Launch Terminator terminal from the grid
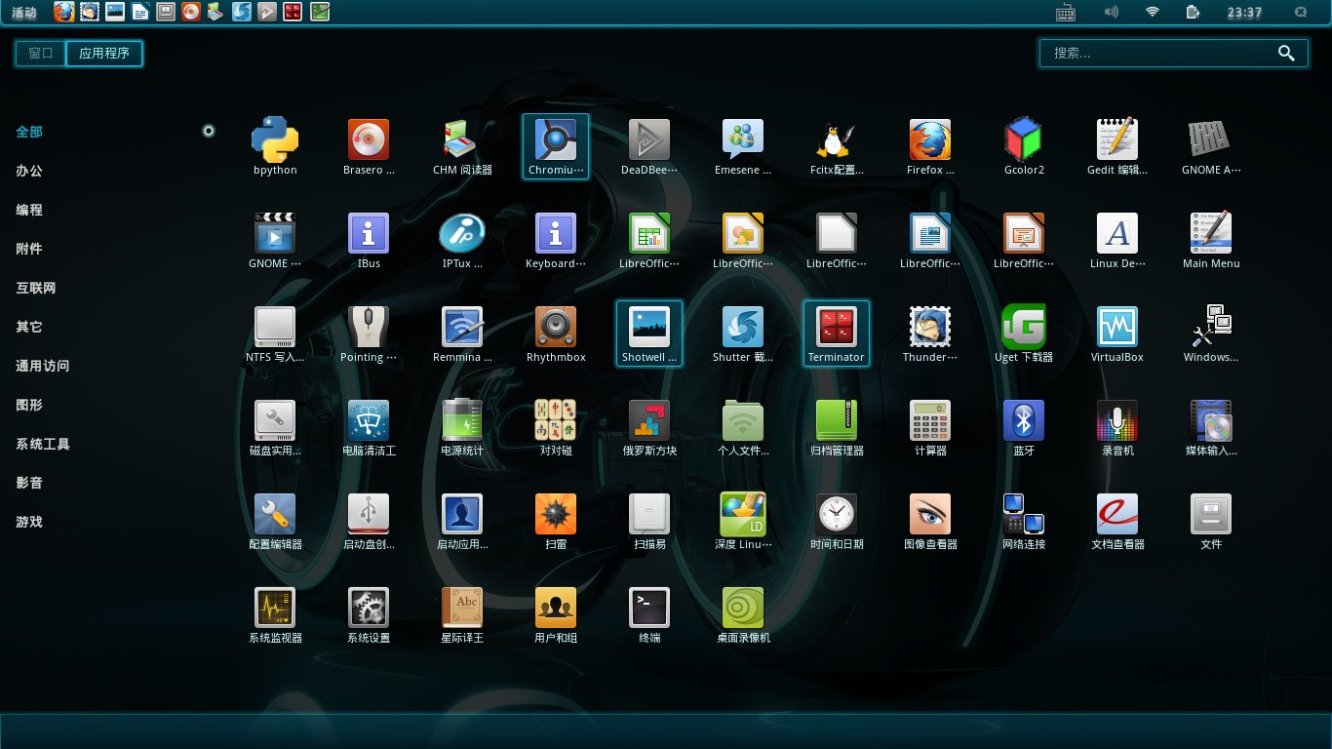Screen dimensions: 1332x749 837,335
